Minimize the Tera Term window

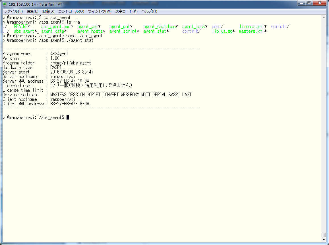pyautogui.click(x=302, y=3)
